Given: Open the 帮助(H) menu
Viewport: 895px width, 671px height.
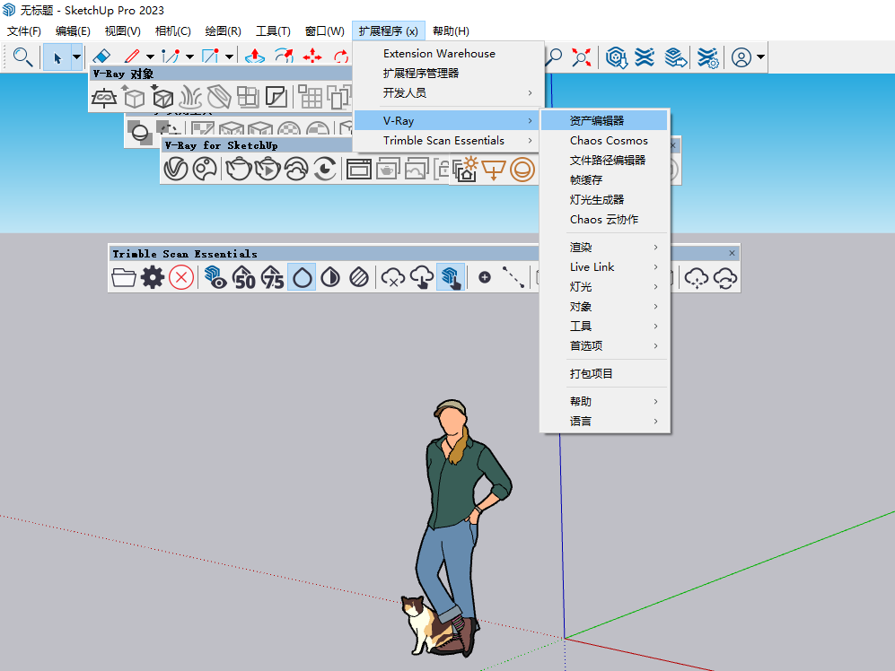Looking at the screenshot, I should (x=451, y=30).
